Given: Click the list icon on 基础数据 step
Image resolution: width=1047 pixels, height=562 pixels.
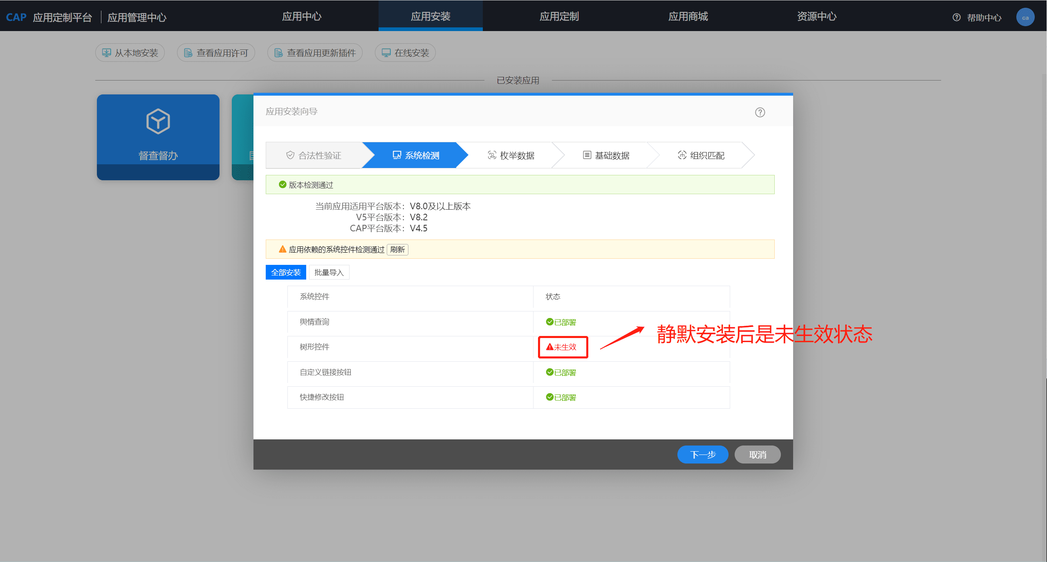Looking at the screenshot, I should 587,155.
